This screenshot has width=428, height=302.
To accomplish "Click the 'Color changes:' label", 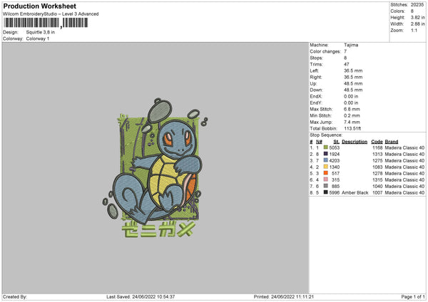I will 325,51.
